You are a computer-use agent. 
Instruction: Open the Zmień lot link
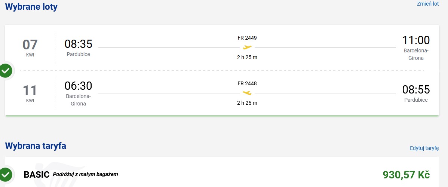coord(428,4)
